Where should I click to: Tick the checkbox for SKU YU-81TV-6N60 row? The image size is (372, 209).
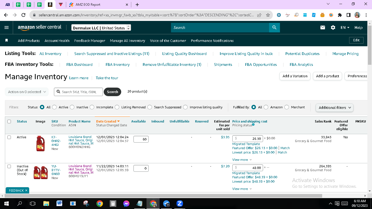(9, 166)
